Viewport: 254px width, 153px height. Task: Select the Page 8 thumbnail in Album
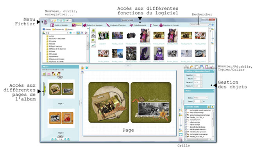(61, 118)
